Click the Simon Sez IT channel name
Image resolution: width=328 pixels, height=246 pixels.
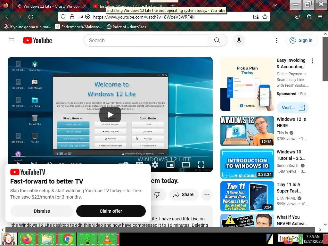pos(288,166)
